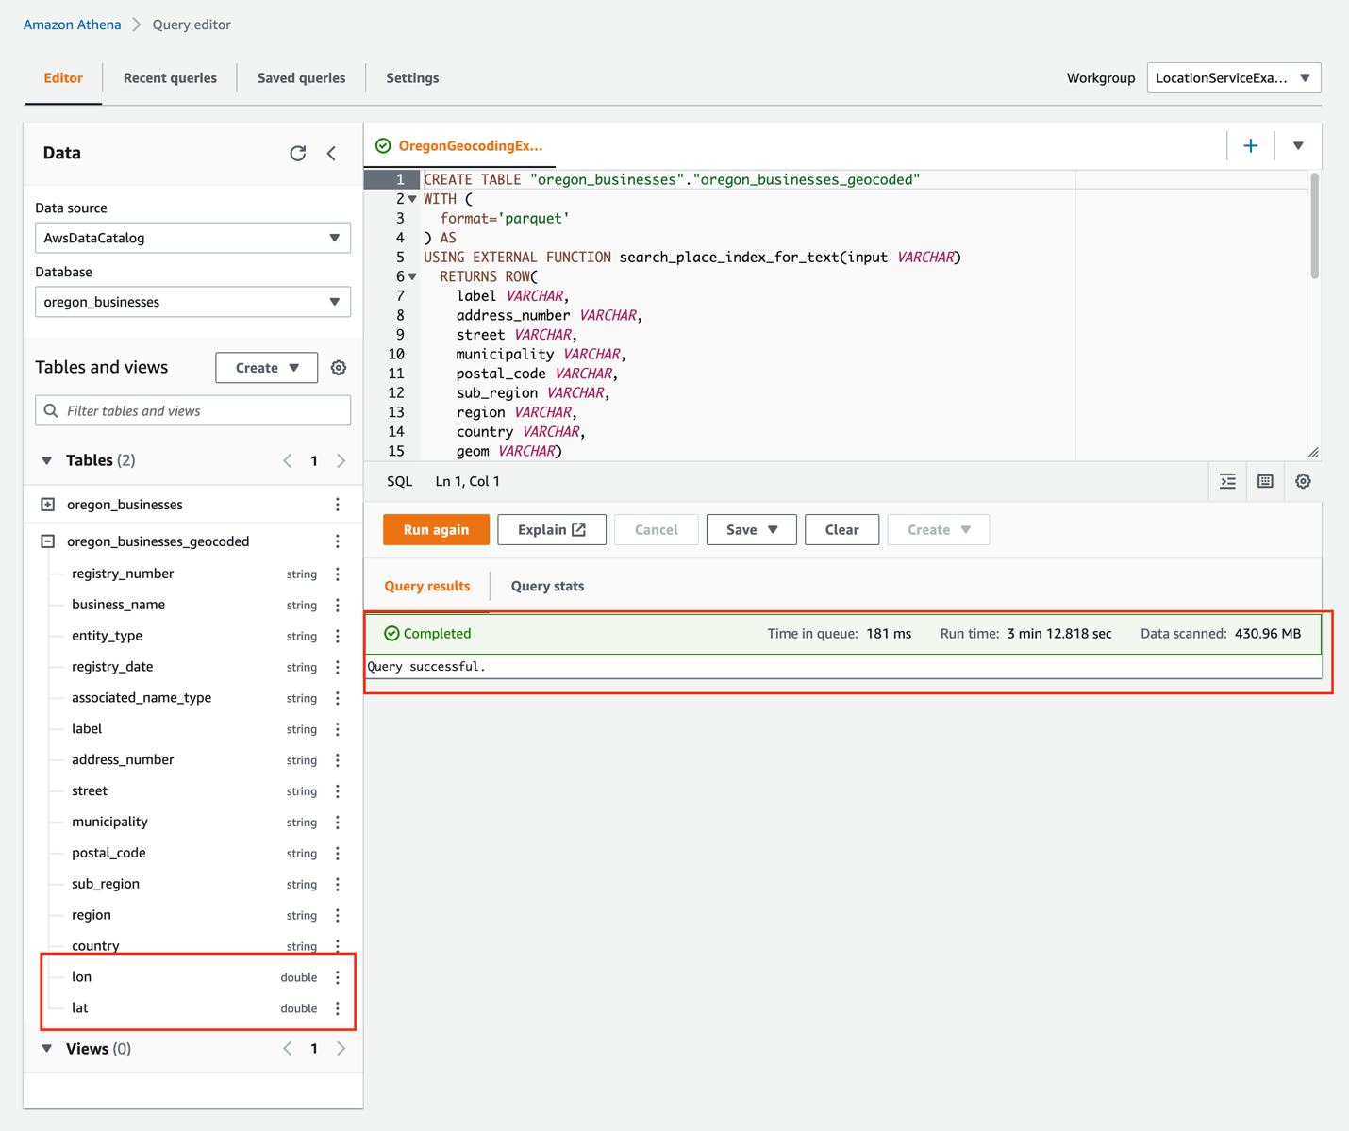Viewport: 1349px width, 1131px height.
Task: Open editor preferences gear below the query pane
Action: pyautogui.click(x=1303, y=481)
